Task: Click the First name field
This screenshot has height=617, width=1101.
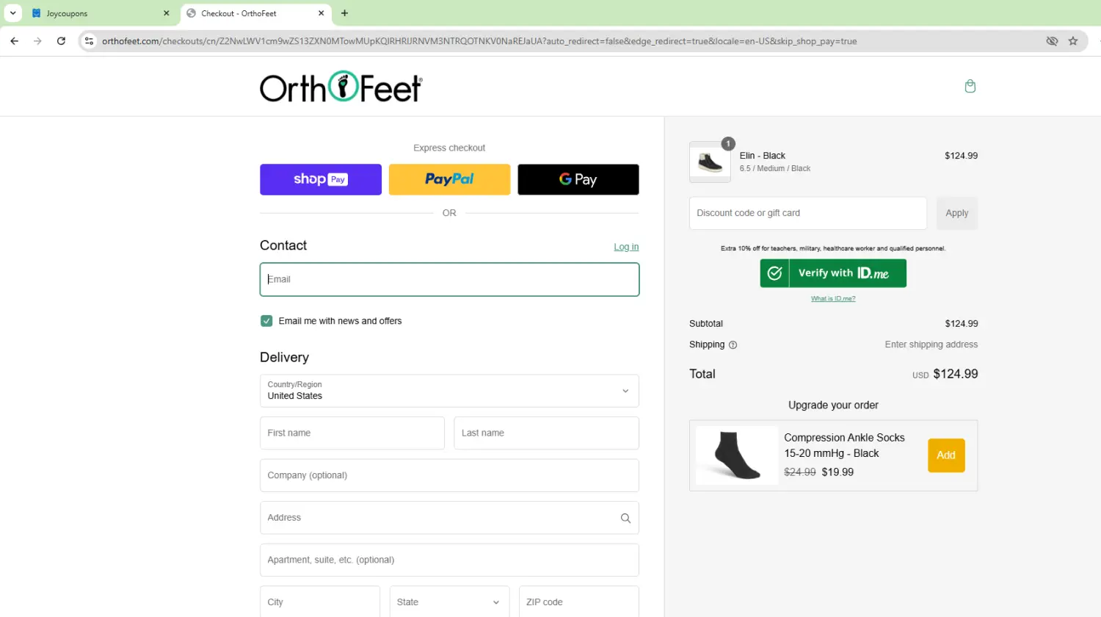Action: [x=352, y=433]
